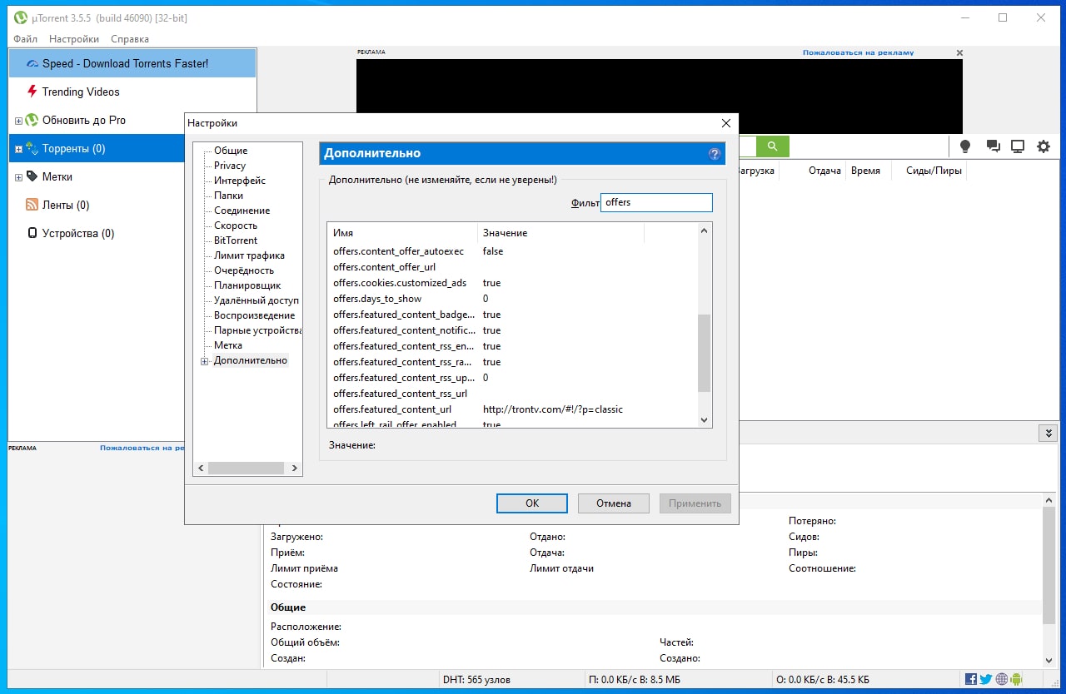
Task: Click the Twitter bird icon in status bar
Action: [x=986, y=679]
